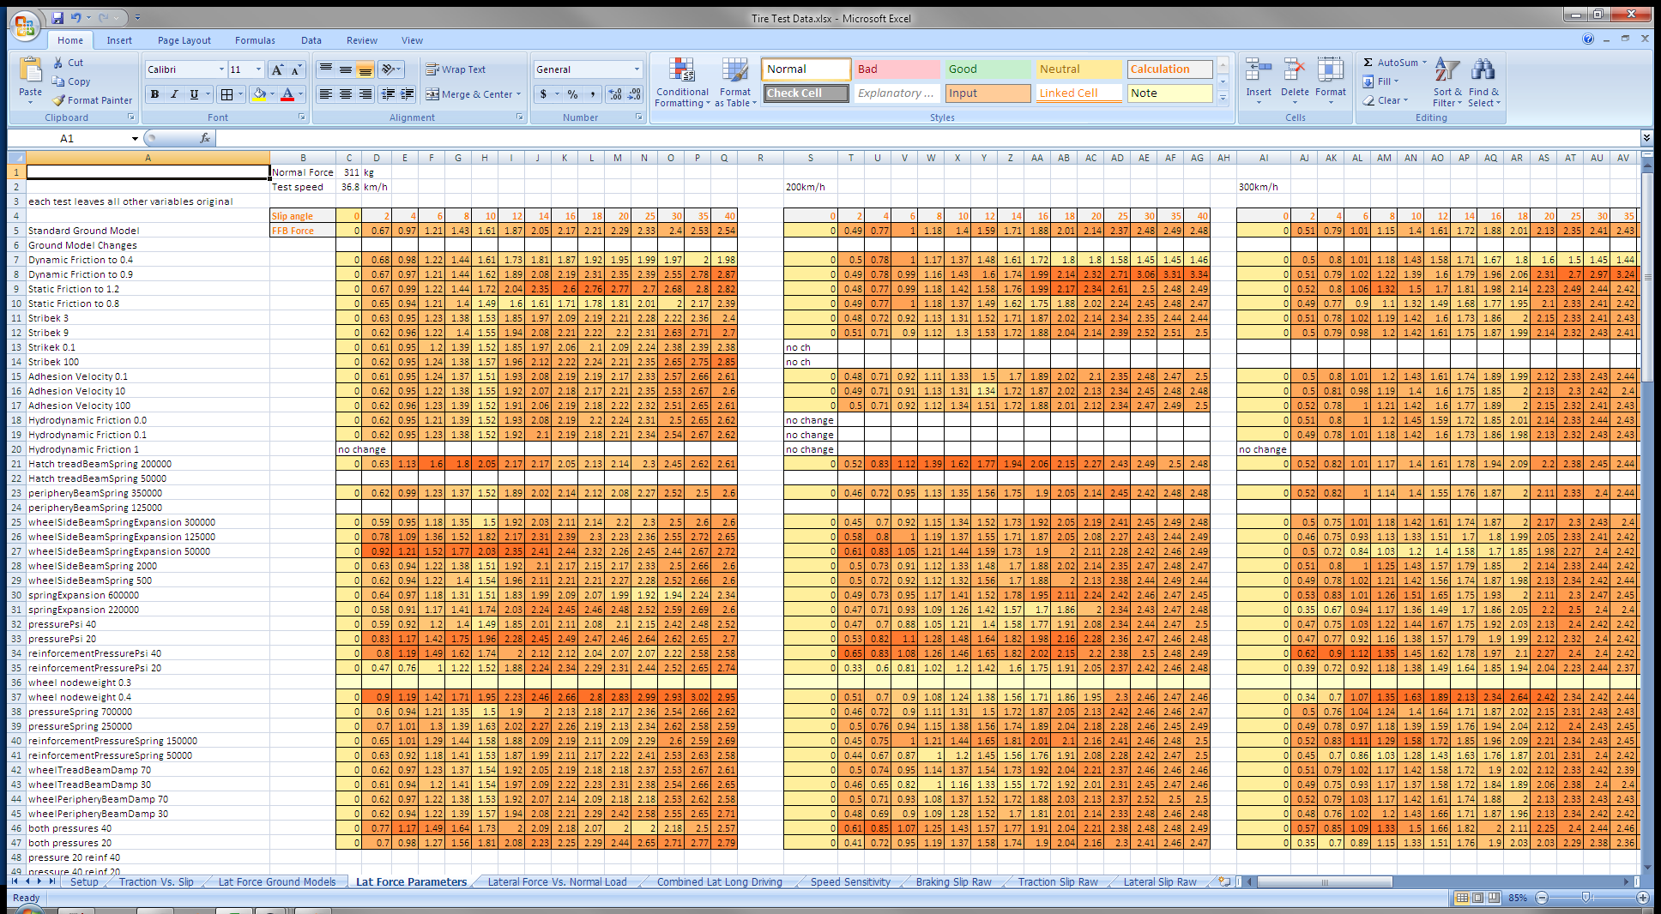Apply the Bad cell style

[x=896, y=69]
